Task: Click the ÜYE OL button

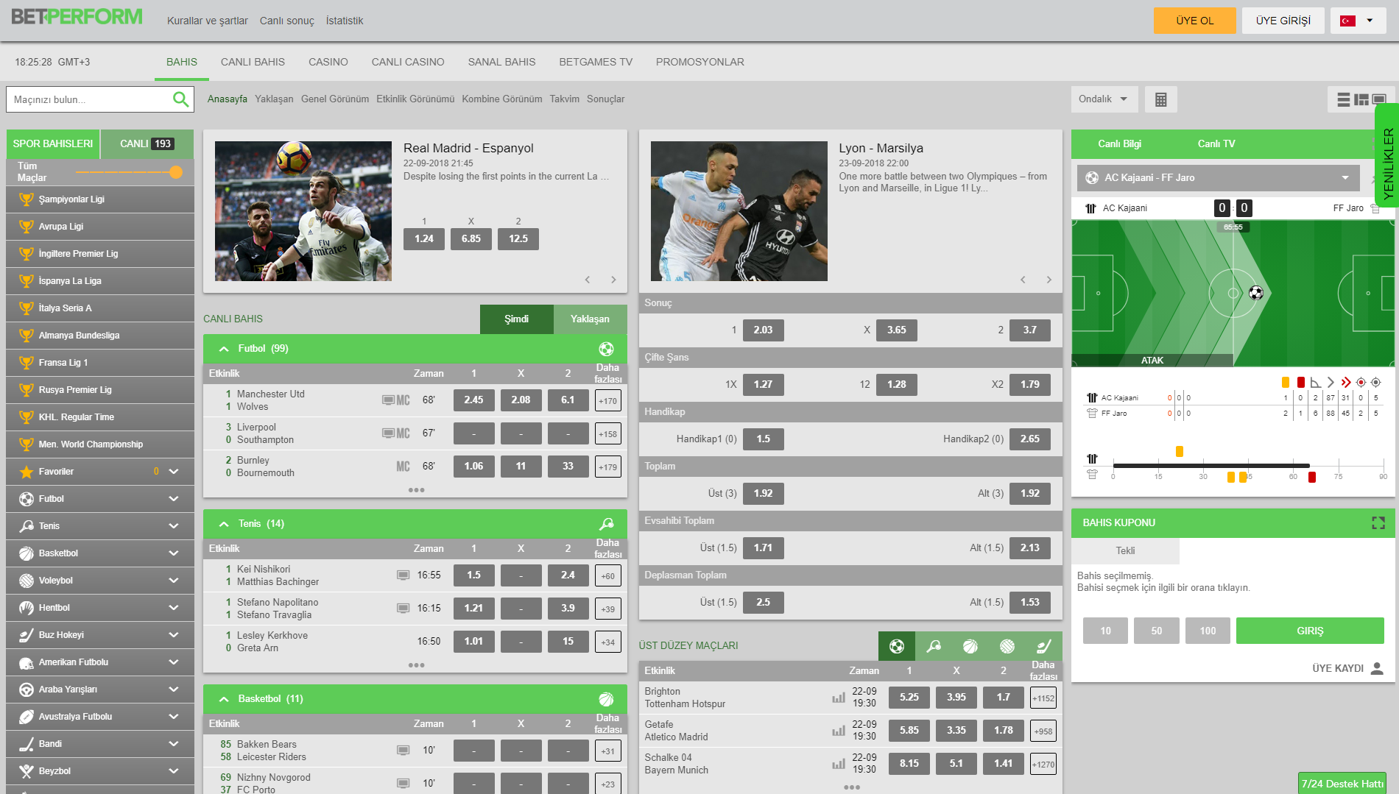Action: point(1194,21)
